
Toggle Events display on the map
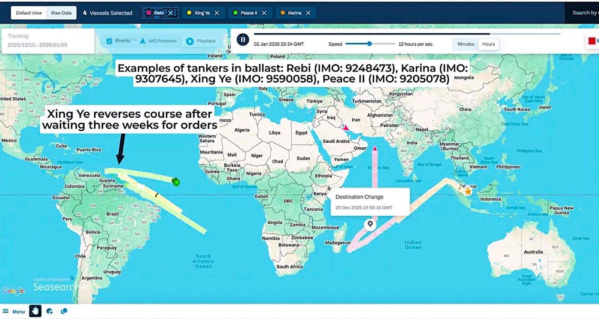pos(118,41)
